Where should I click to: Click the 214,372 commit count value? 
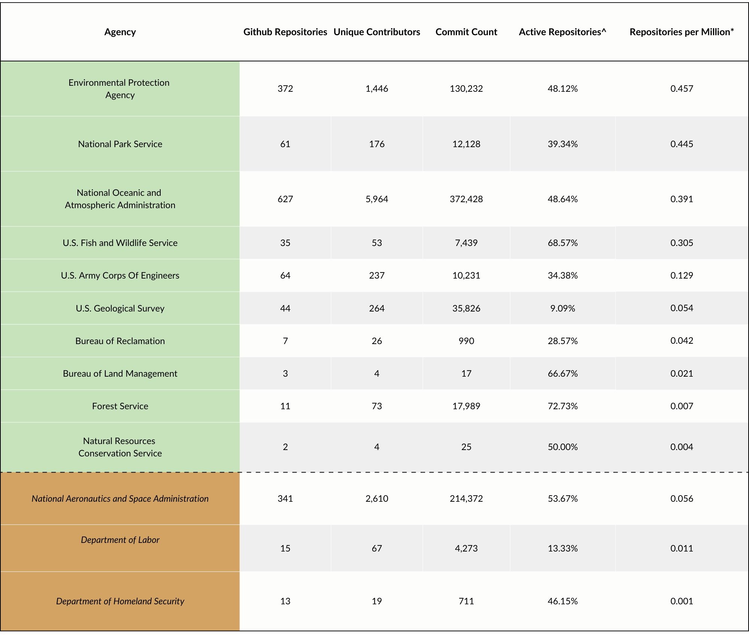(x=466, y=498)
